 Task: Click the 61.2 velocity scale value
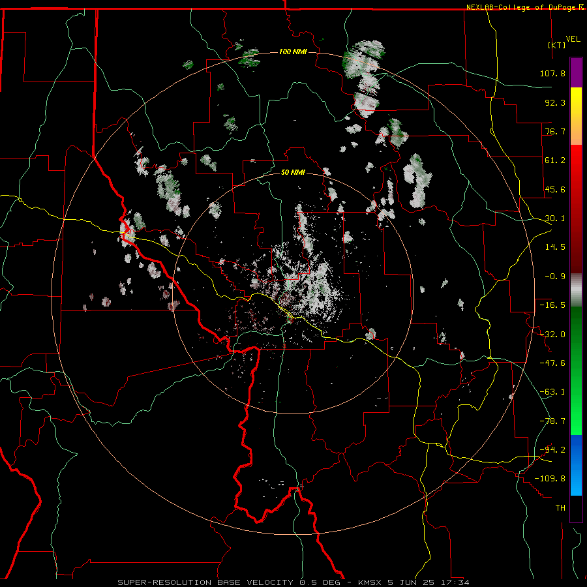555,160
